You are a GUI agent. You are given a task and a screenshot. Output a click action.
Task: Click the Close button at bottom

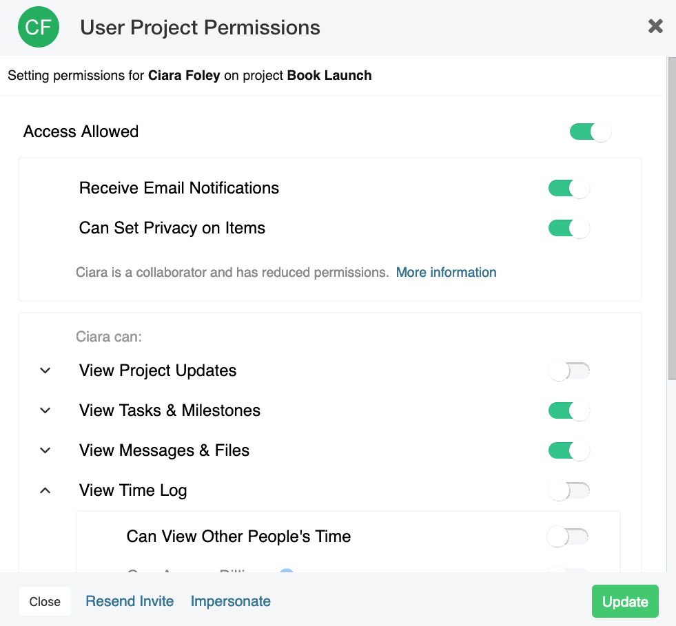[45, 601]
